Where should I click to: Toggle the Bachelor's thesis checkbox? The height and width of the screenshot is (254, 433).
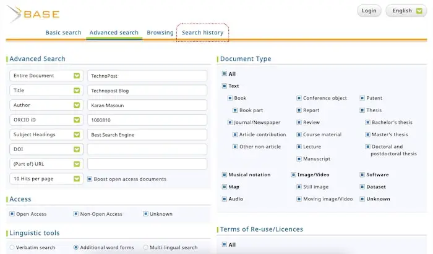point(367,122)
